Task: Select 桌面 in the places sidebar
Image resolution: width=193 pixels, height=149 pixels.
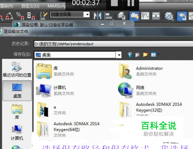Action: click(x=17, y=91)
